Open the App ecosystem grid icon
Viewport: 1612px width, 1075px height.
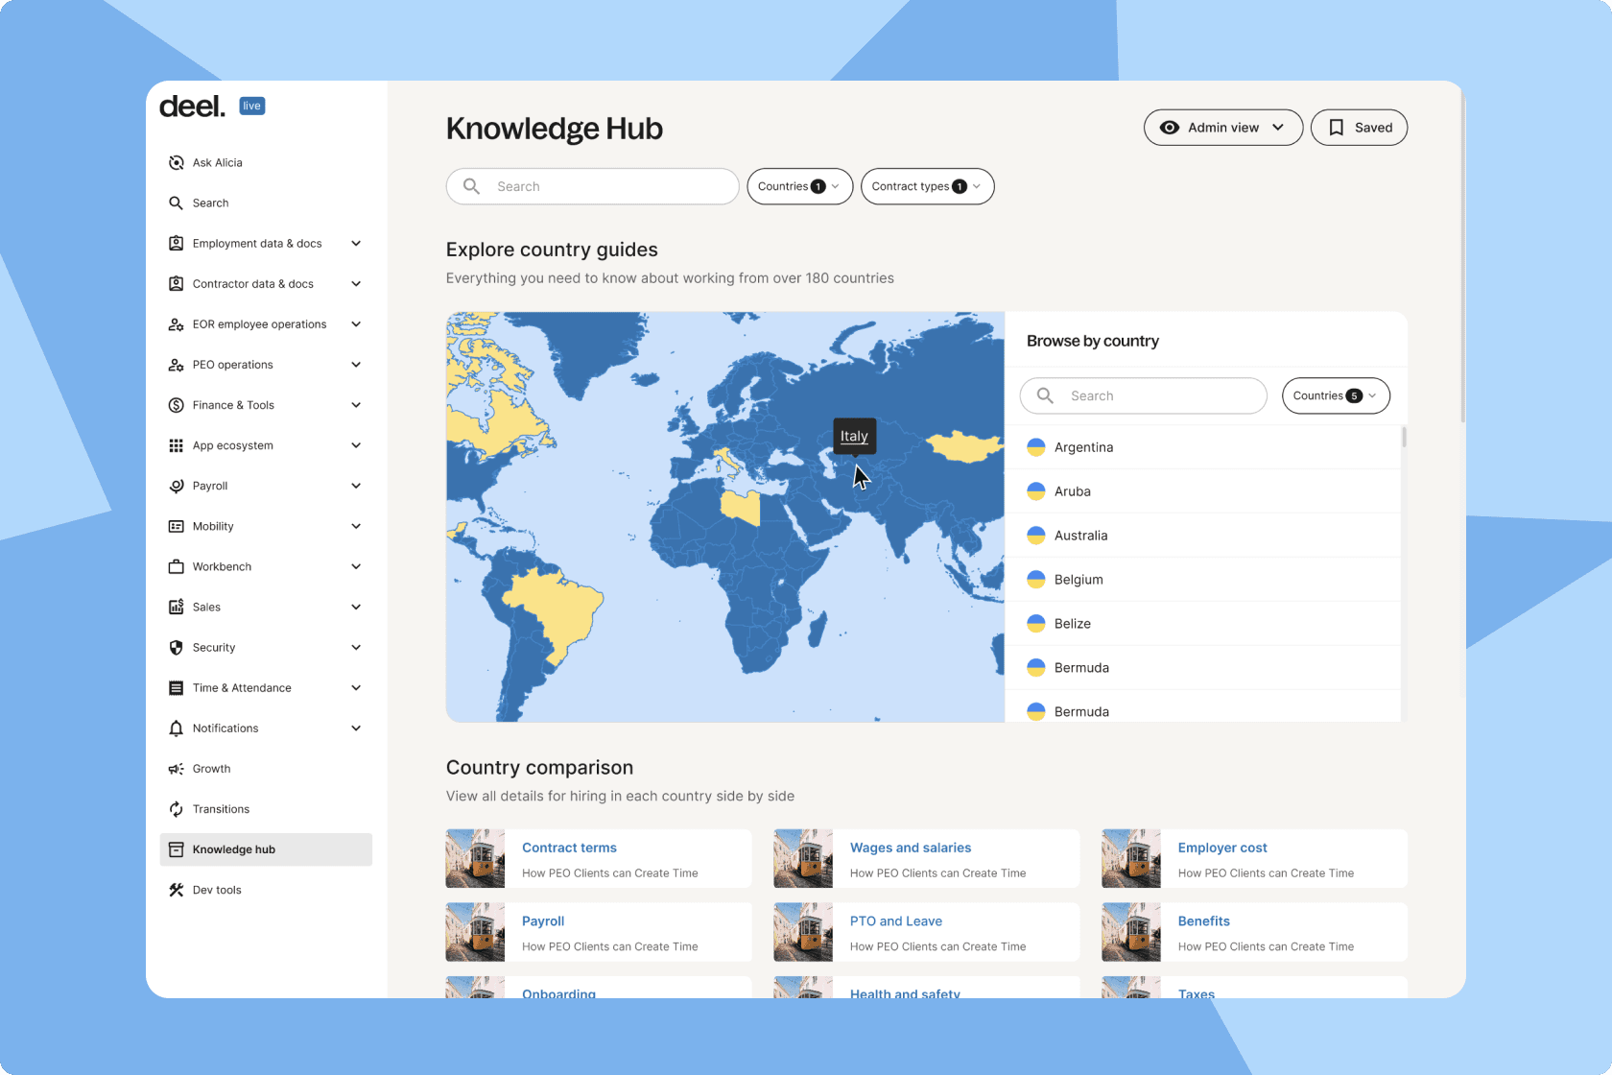coord(177,445)
